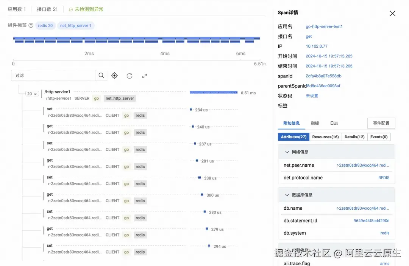
Task: Toggle the redis 20 component tag filter
Action: 45,25
